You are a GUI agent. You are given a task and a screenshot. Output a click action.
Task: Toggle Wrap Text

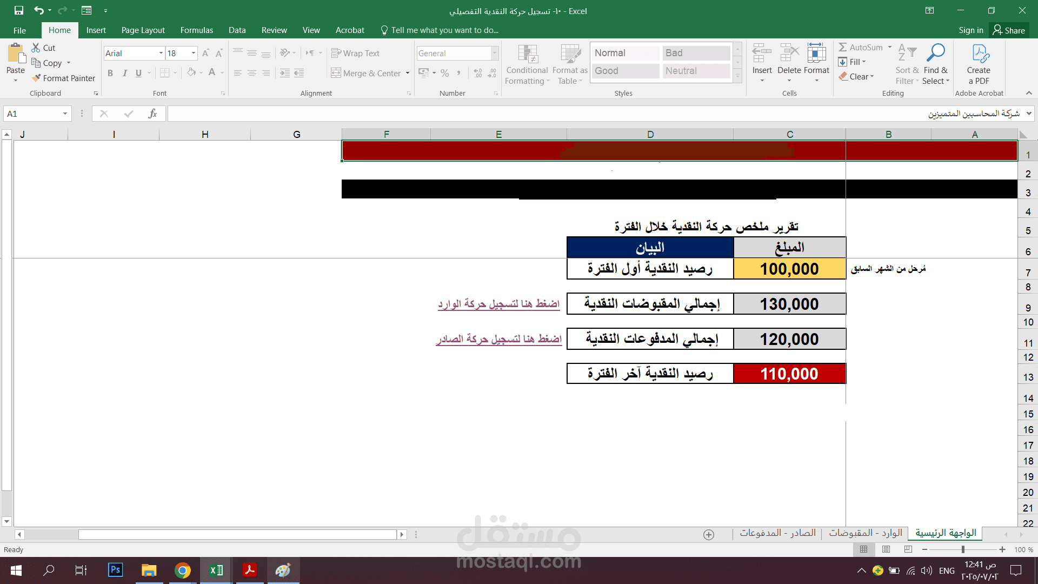[x=355, y=53]
